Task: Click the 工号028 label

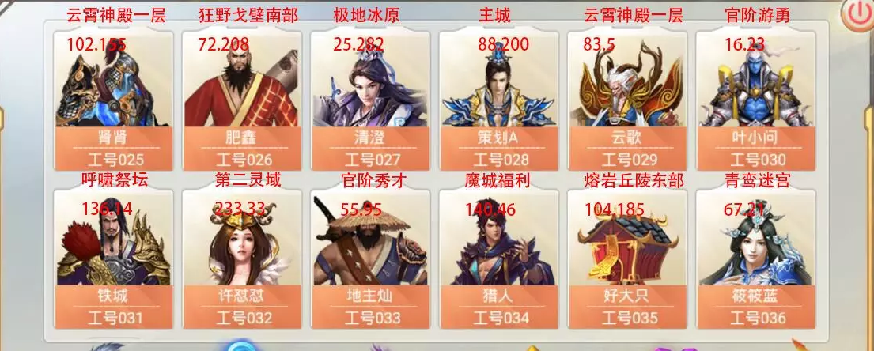Action: click(501, 160)
